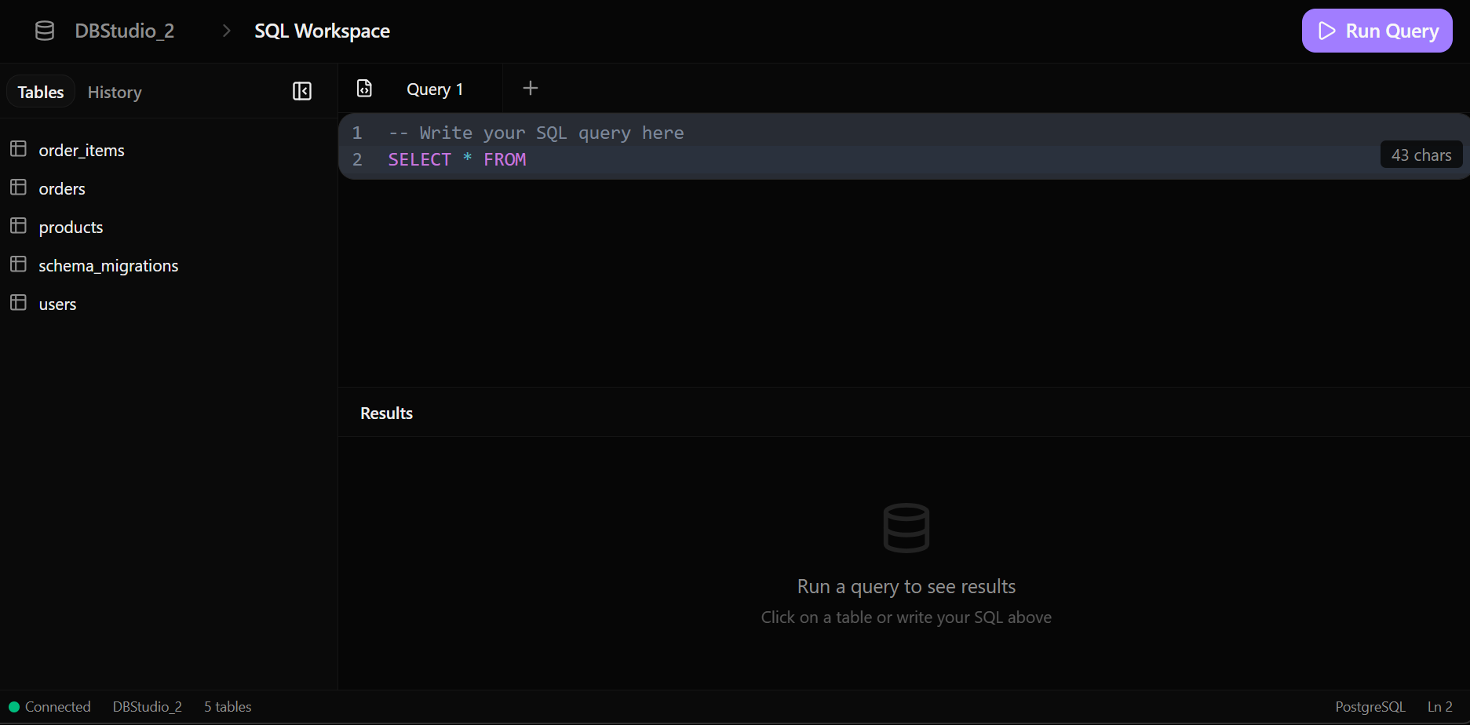Navigate back via the DBStudio_2 breadcrumb link
This screenshot has height=725, width=1470.
click(x=124, y=30)
